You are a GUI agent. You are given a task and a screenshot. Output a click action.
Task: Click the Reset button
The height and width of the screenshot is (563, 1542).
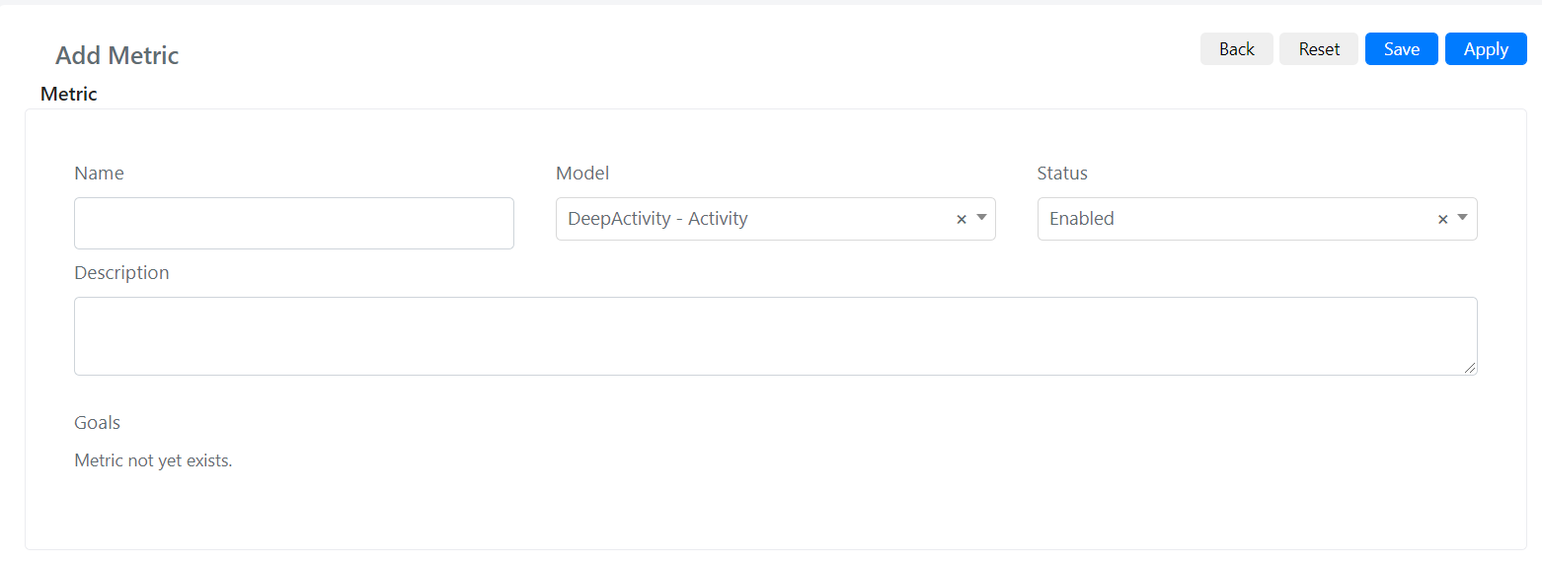click(x=1319, y=49)
